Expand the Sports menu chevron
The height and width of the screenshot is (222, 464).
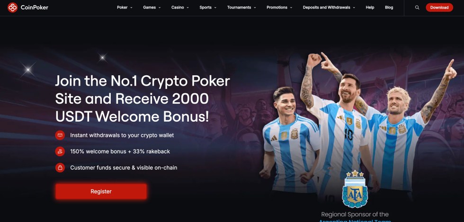[215, 8]
